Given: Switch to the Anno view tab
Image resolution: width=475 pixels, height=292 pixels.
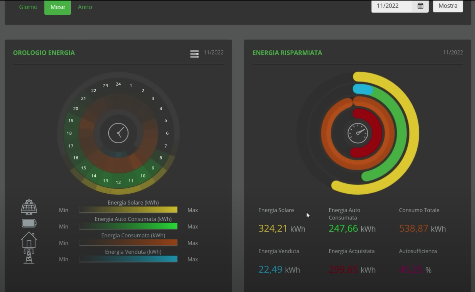Looking at the screenshot, I should click(85, 7).
